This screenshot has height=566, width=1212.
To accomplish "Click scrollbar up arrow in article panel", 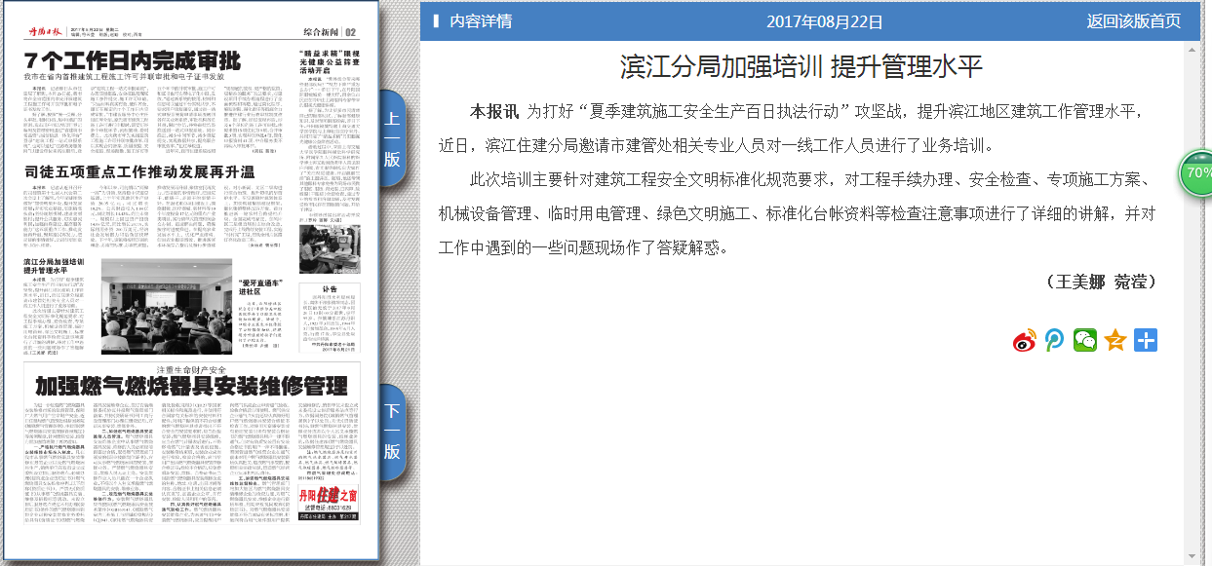I will (1193, 48).
